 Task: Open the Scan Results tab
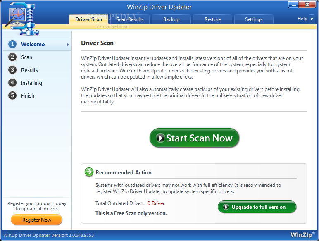click(130, 19)
